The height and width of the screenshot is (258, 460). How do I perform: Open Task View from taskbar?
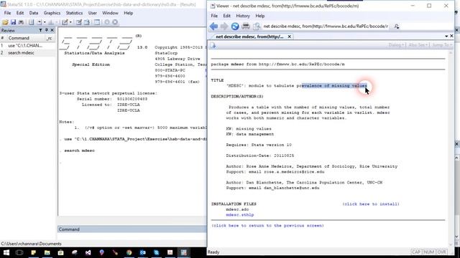click(19, 252)
